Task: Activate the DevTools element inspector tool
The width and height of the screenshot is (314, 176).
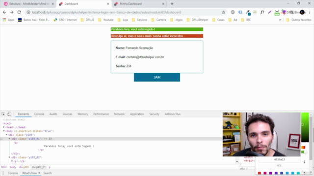Action: [3, 114]
